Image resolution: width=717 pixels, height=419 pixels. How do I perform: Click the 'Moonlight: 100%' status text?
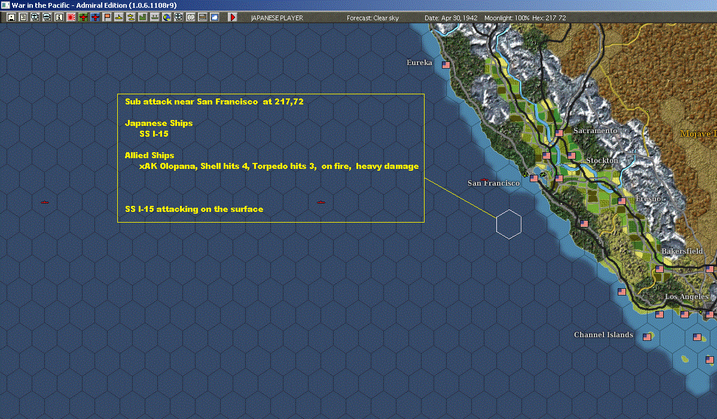507,18
